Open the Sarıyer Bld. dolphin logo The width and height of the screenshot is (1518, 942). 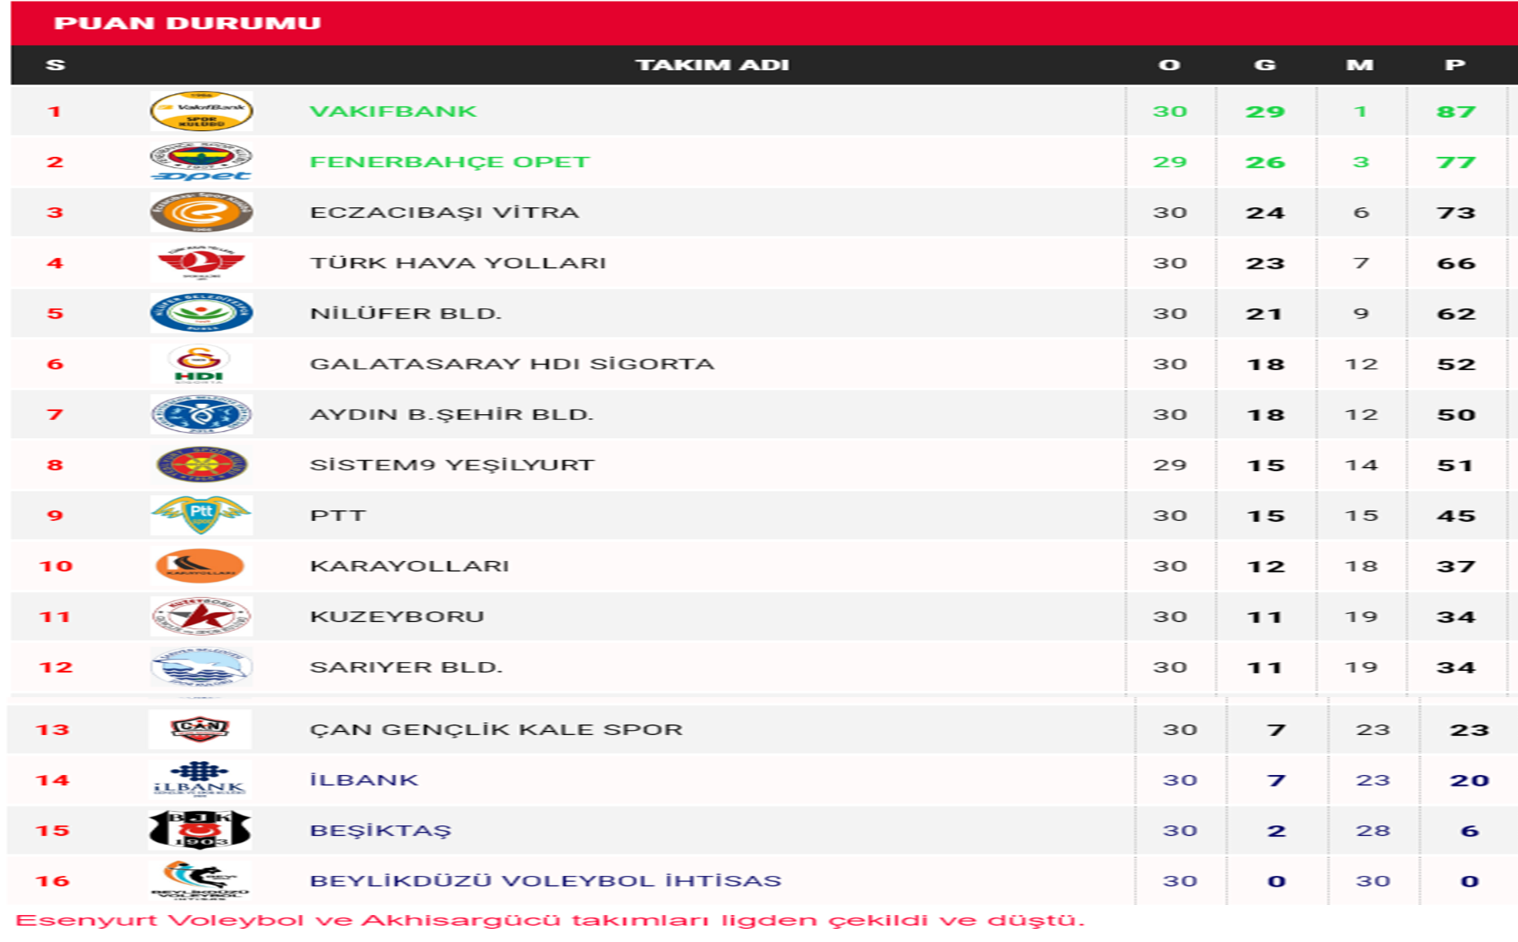[201, 666]
